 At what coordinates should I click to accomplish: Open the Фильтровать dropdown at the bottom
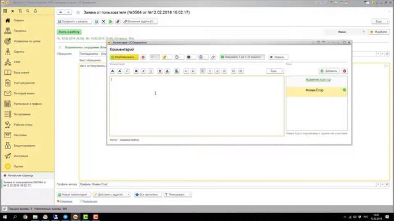(178, 195)
